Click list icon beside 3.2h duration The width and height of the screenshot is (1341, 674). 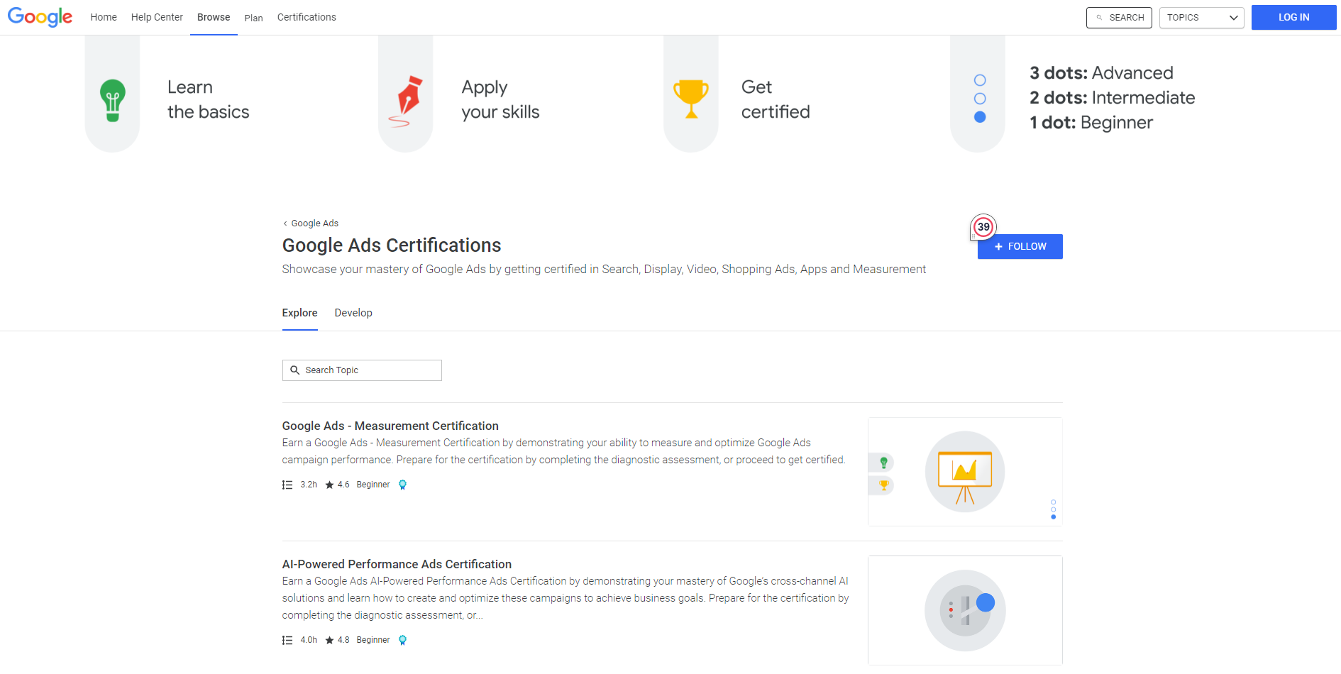click(x=287, y=485)
